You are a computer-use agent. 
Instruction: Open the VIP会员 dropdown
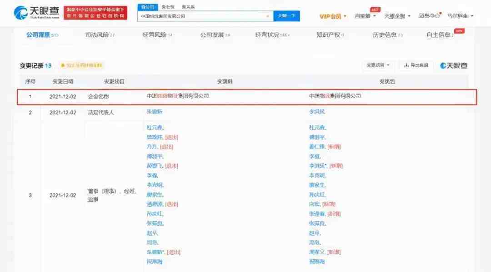click(333, 16)
